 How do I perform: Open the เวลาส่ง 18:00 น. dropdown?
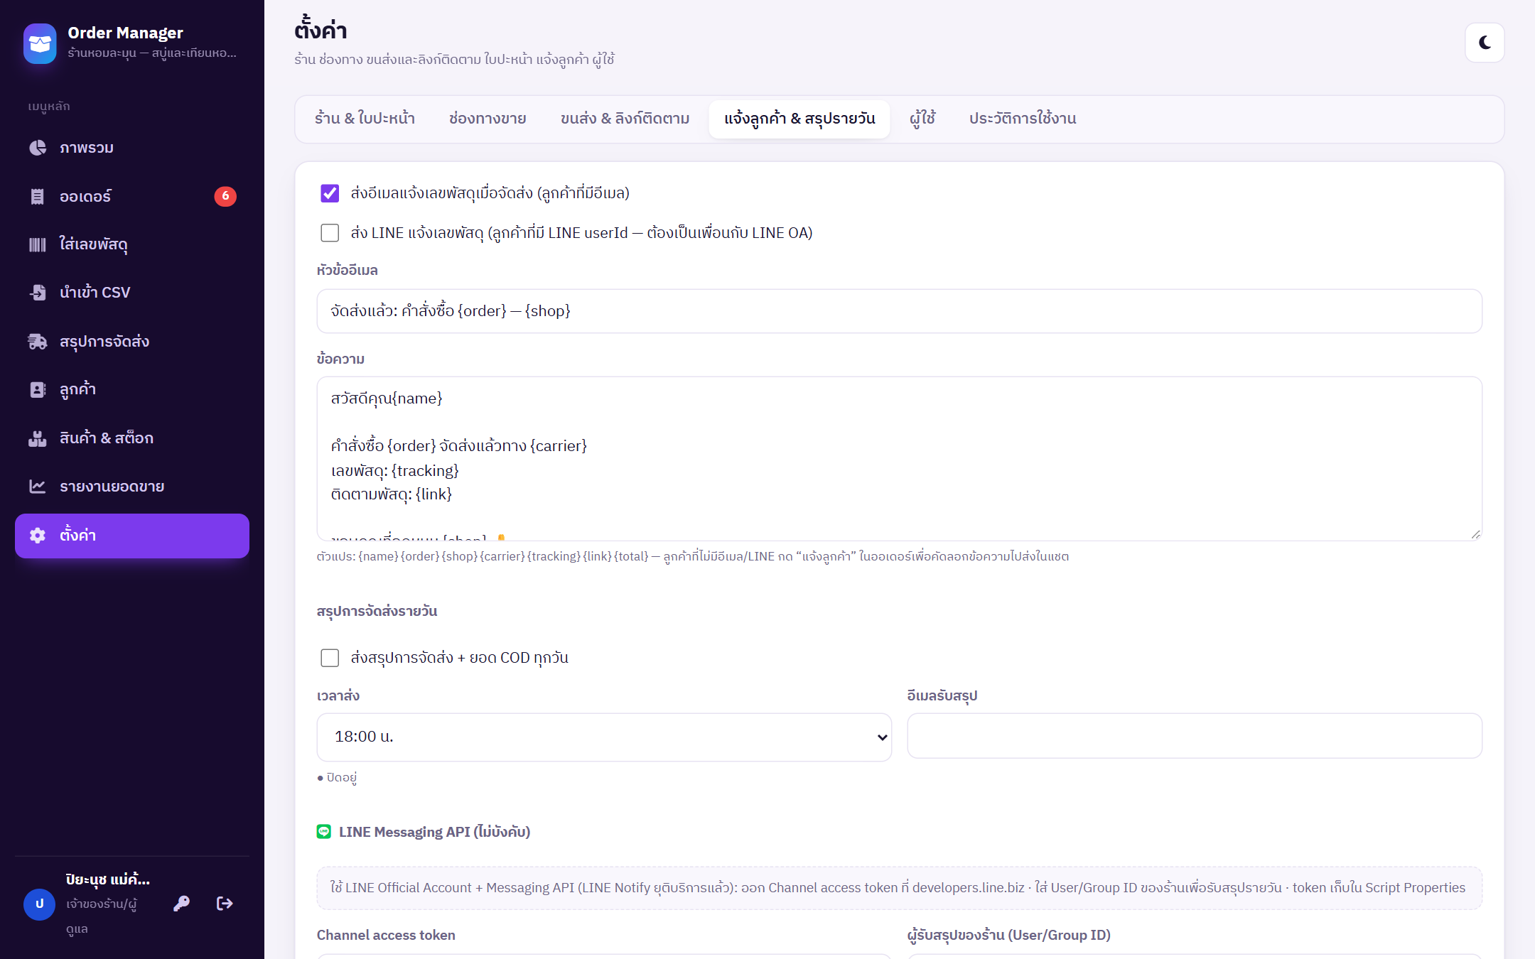604,737
